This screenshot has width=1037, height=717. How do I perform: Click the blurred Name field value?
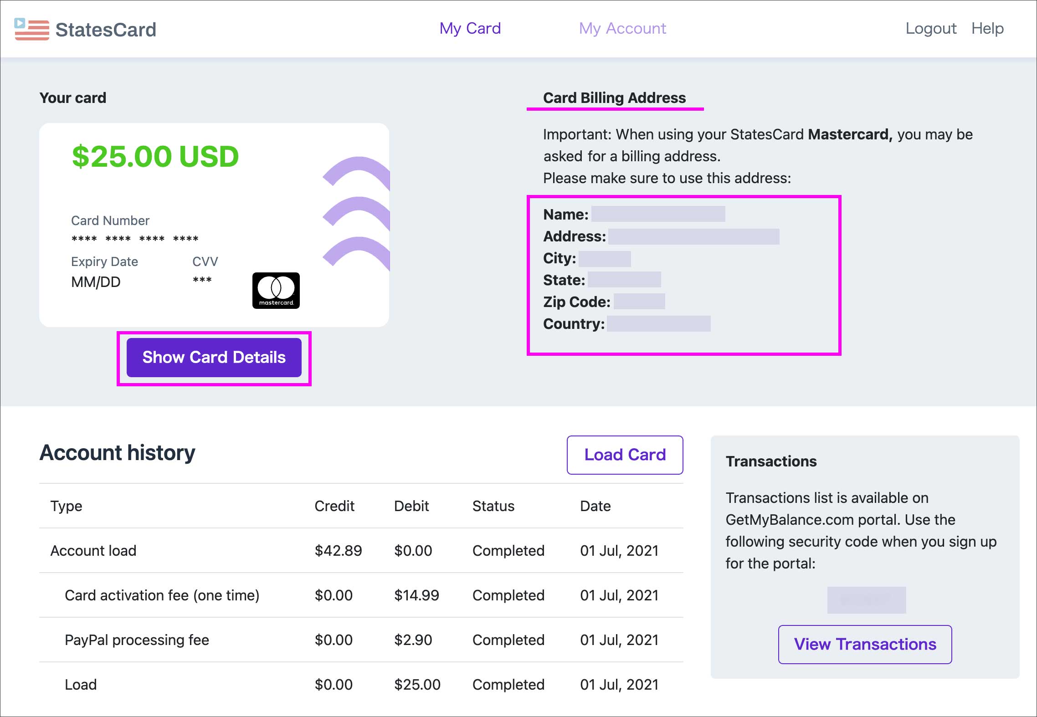pyautogui.click(x=658, y=214)
